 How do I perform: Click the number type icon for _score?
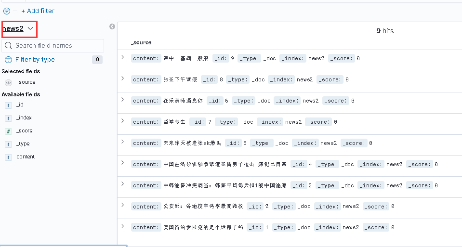tap(8, 131)
